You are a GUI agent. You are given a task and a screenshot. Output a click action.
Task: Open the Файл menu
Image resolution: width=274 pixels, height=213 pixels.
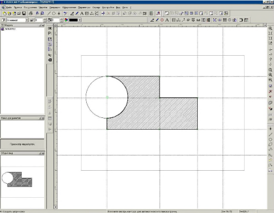click(x=9, y=8)
